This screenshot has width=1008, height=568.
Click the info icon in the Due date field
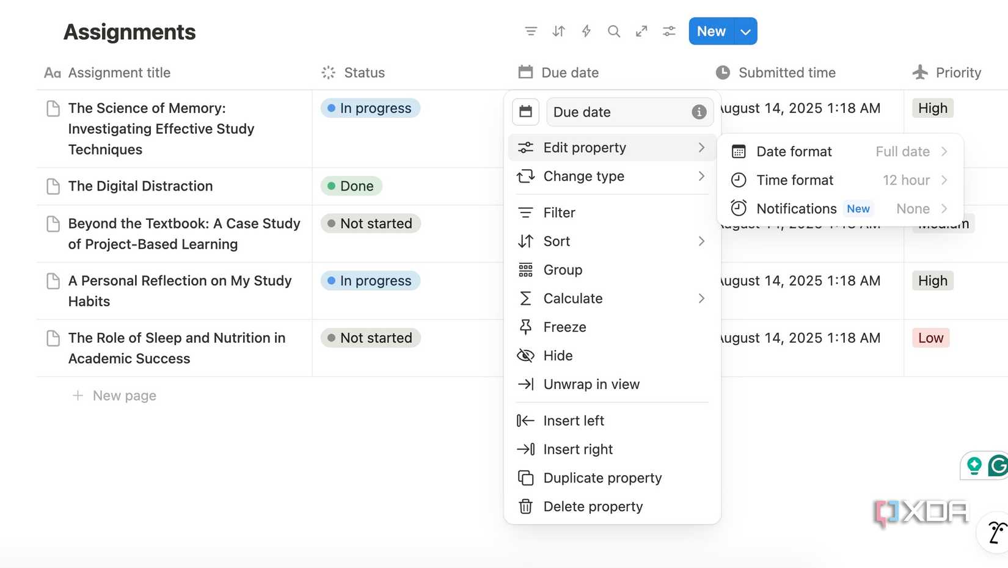click(x=699, y=112)
